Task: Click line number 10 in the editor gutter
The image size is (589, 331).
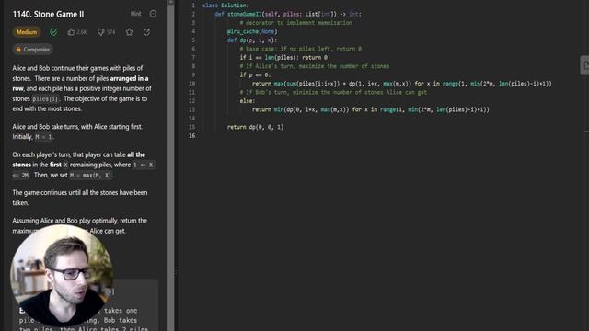Action: point(192,84)
